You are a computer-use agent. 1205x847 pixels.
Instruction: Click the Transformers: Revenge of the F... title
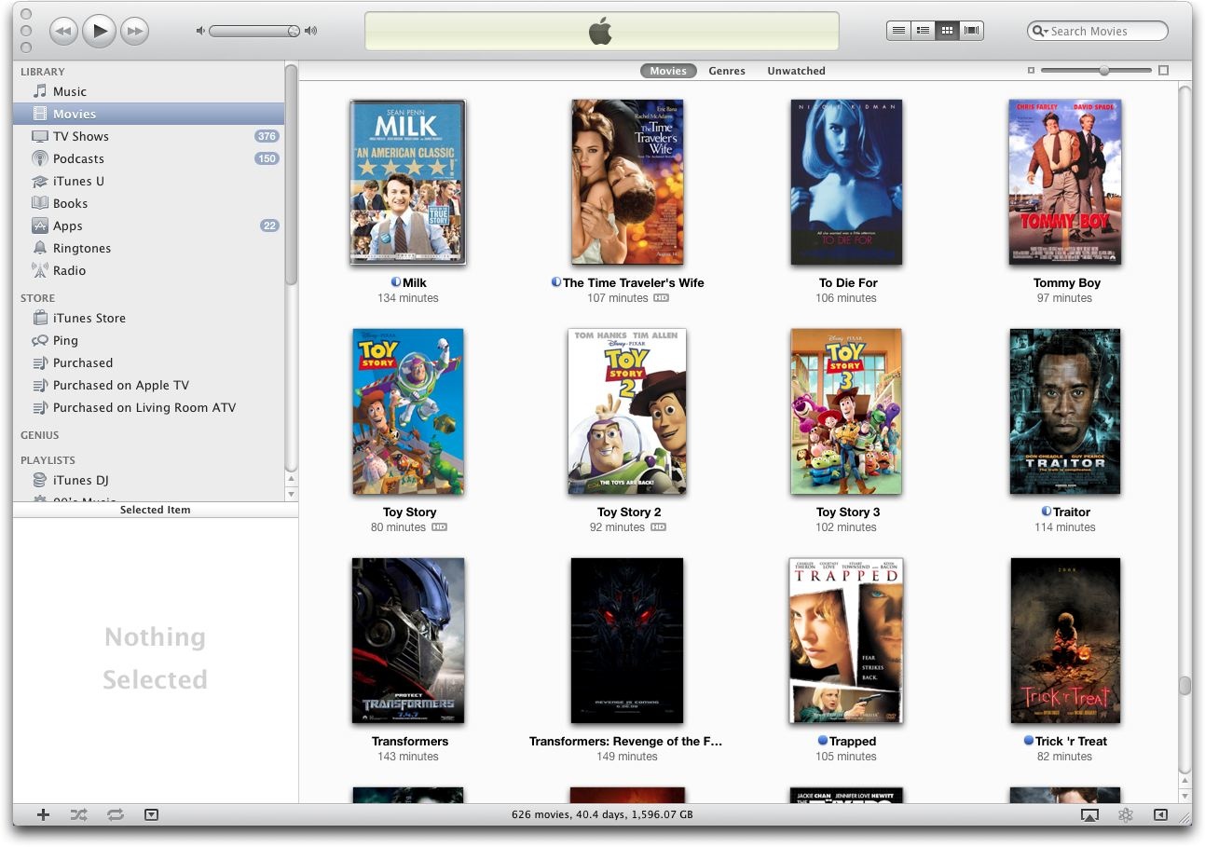[x=625, y=742]
